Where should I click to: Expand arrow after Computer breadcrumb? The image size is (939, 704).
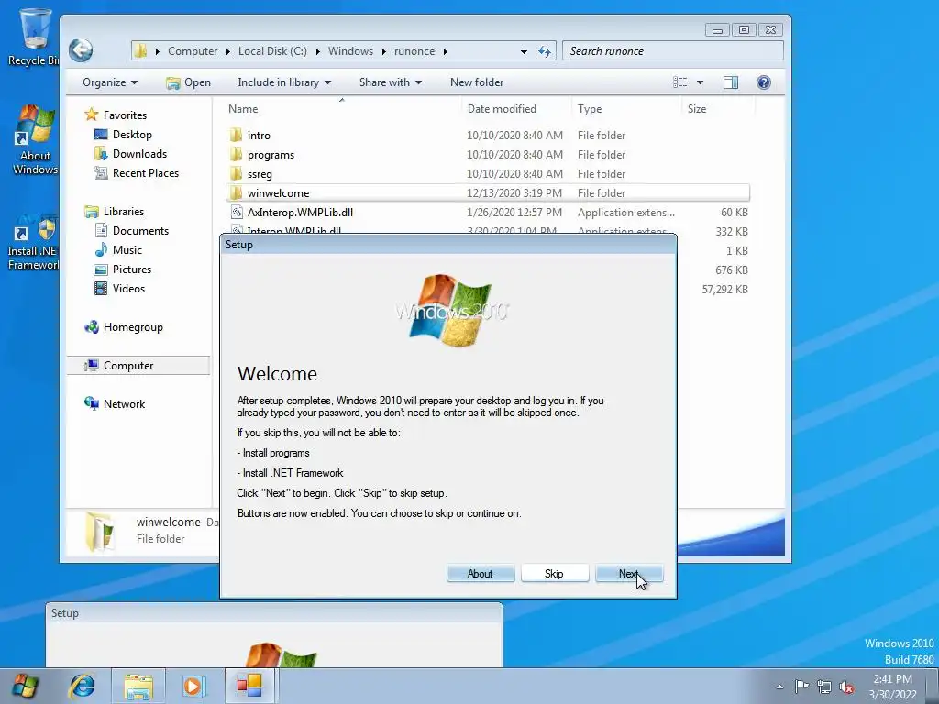coord(227,51)
